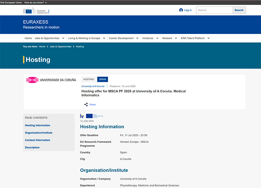Click the HR excellence logo icon
Viewport: 261px width, 188px height.
point(82,116)
